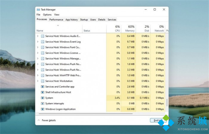This screenshot has width=209, height=134.
Task: Expand Service Host: Workstation row
Action: pyautogui.click(x=38, y=81)
